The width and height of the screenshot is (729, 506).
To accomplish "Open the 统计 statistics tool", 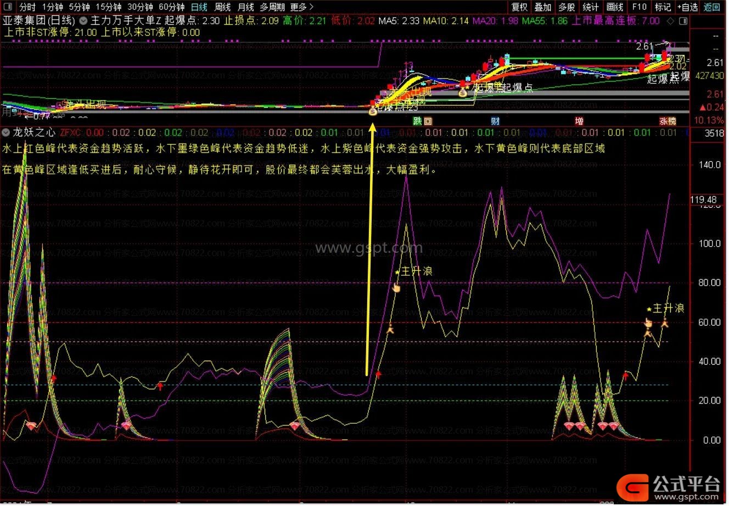I will click(591, 7).
